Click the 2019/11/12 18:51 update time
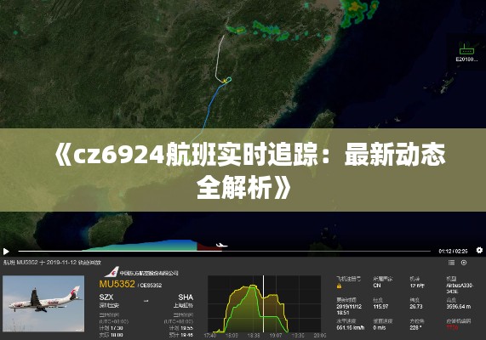The width and height of the screenshot is (486, 340). pos(349,309)
